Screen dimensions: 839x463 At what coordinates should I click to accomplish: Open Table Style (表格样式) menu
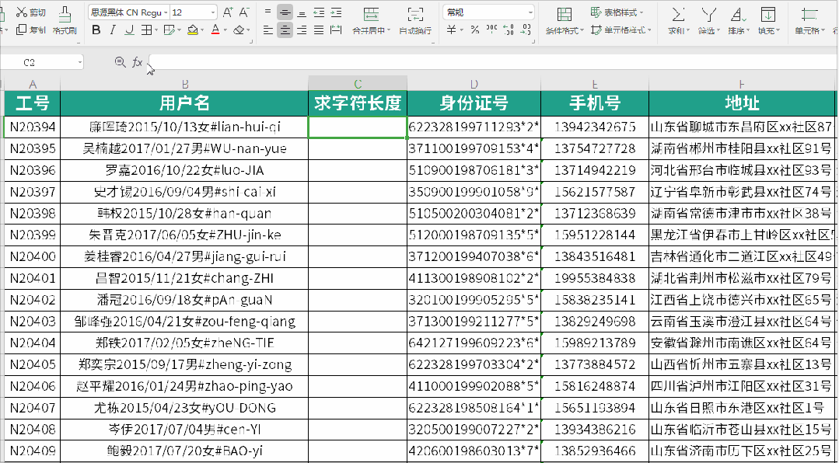(617, 12)
